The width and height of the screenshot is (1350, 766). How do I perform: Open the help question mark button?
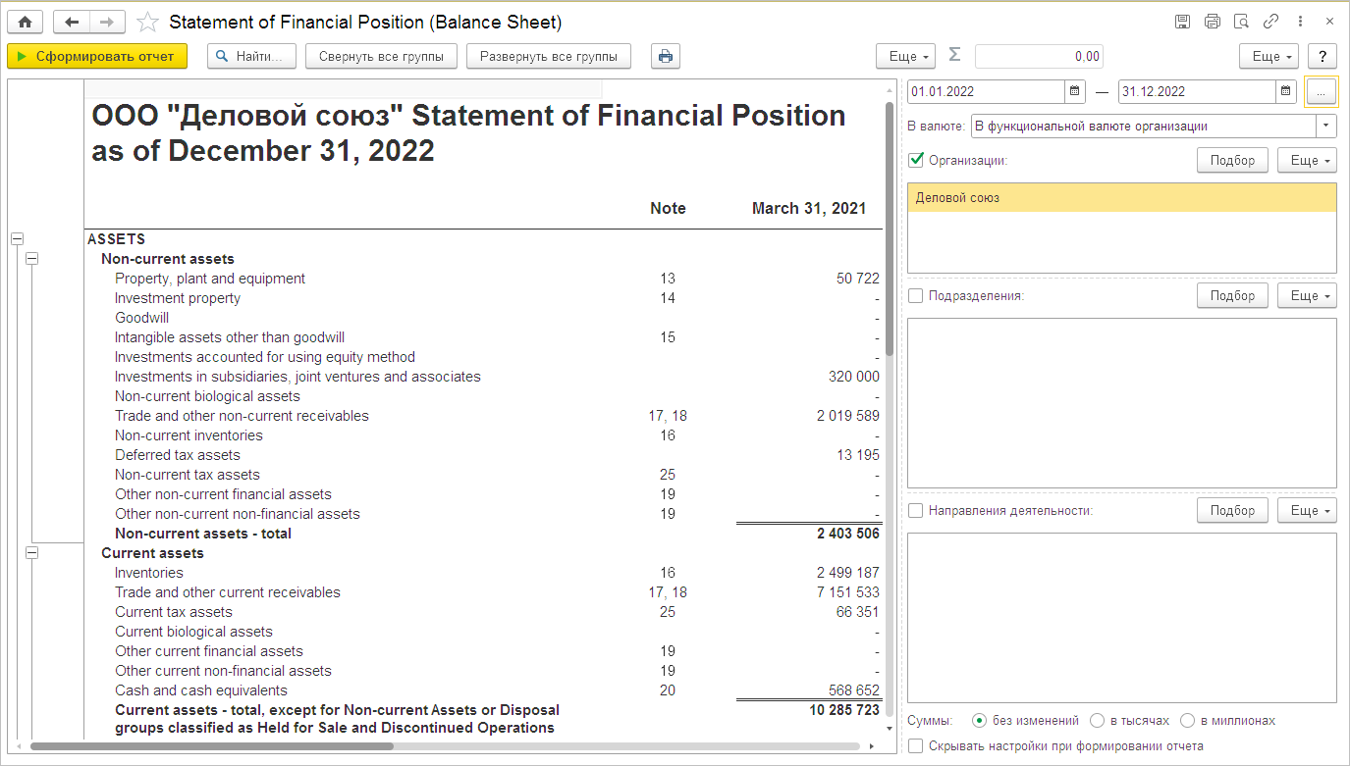[1323, 56]
